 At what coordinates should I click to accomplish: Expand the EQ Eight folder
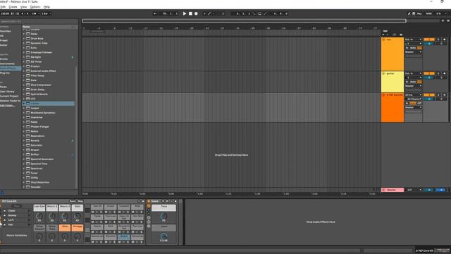(24, 57)
